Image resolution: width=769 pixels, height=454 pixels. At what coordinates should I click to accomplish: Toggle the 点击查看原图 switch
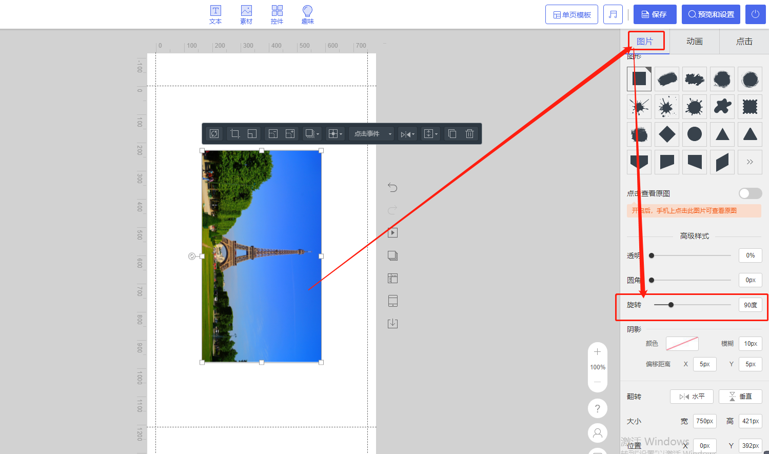point(750,193)
